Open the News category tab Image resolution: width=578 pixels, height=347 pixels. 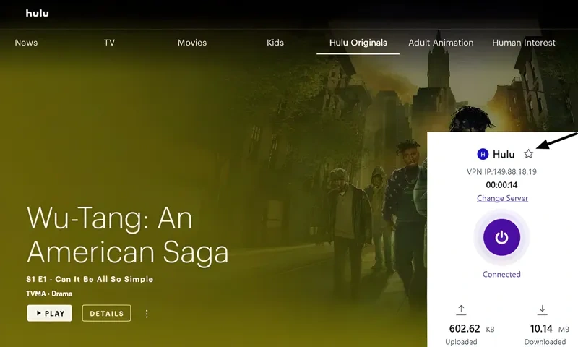pos(26,43)
